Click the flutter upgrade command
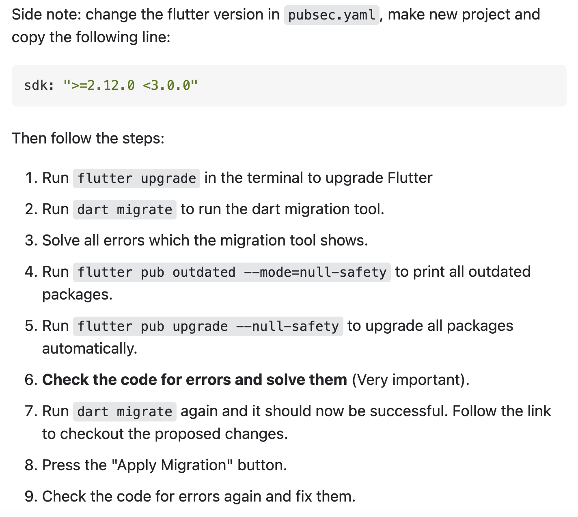This screenshot has height=517, width=578. click(x=136, y=178)
